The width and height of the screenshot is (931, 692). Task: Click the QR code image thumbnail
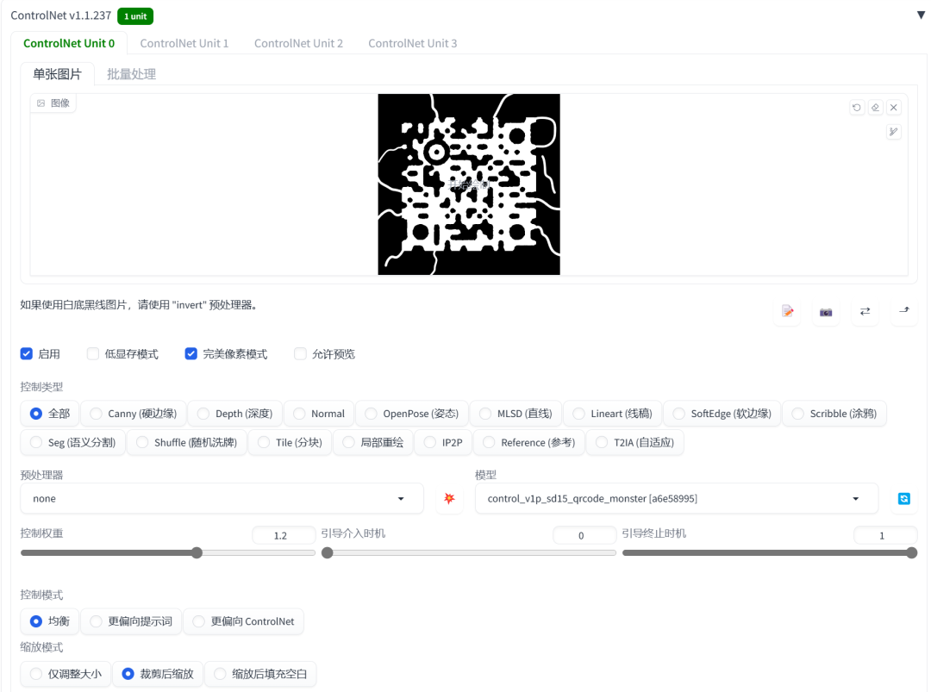pos(468,184)
